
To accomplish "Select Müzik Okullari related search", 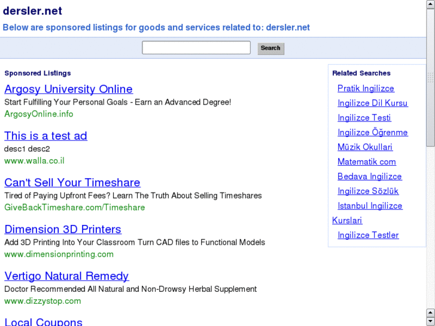I will pos(365,147).
